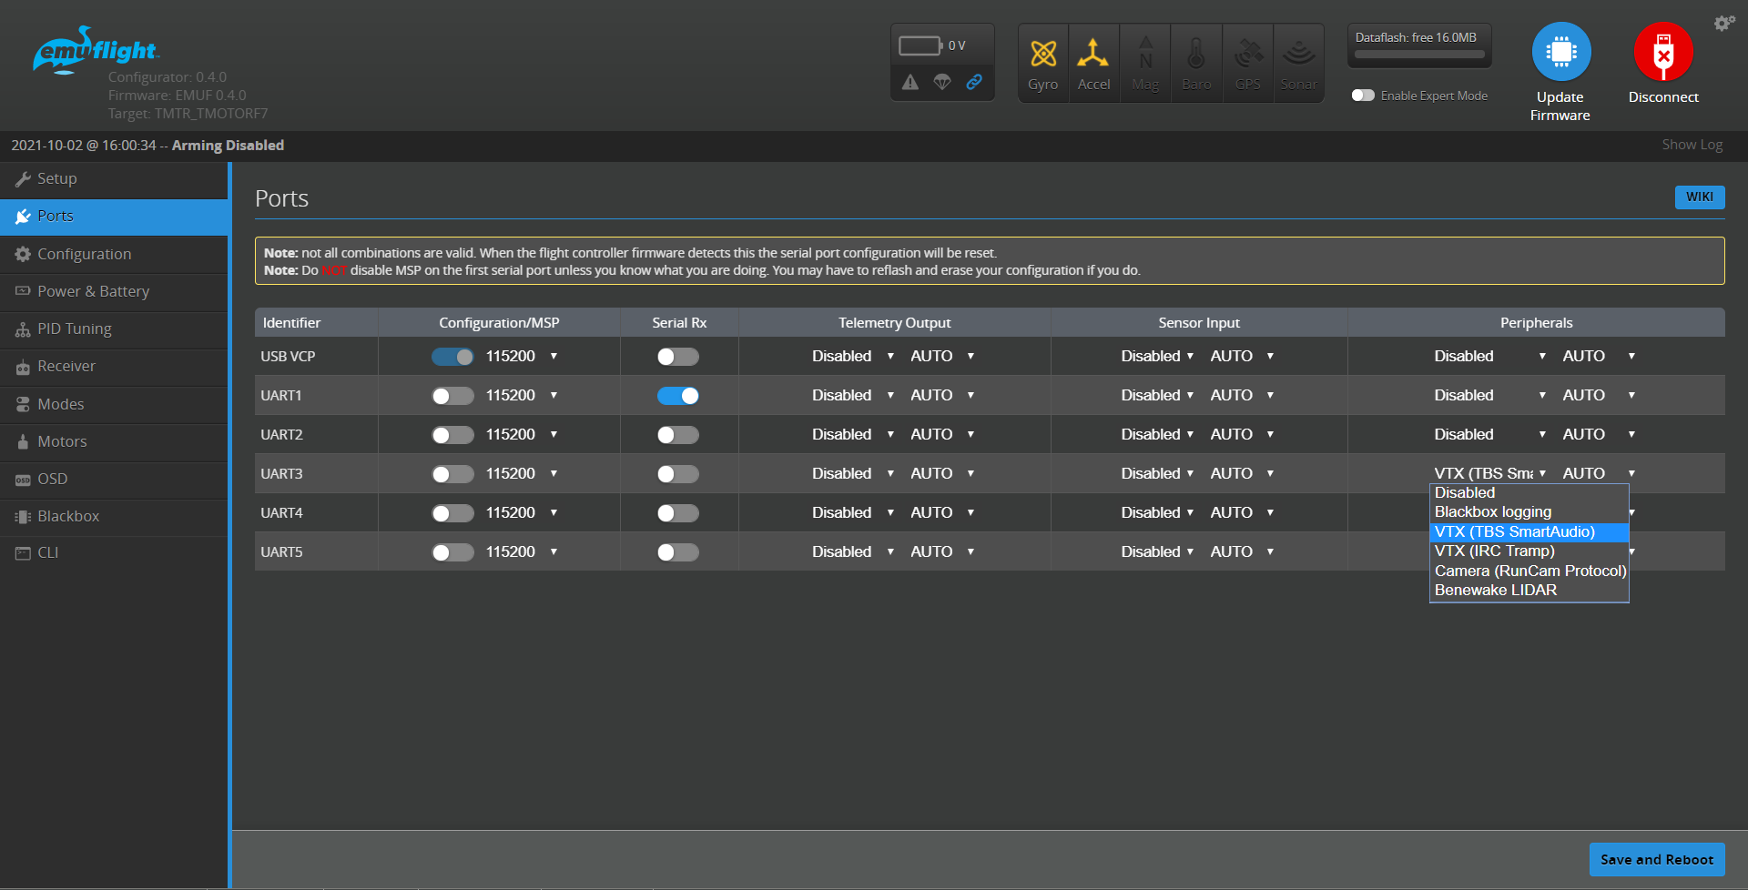Click the Mag sensor icon
This screenshot has height=890, width=1748.
1145,54
